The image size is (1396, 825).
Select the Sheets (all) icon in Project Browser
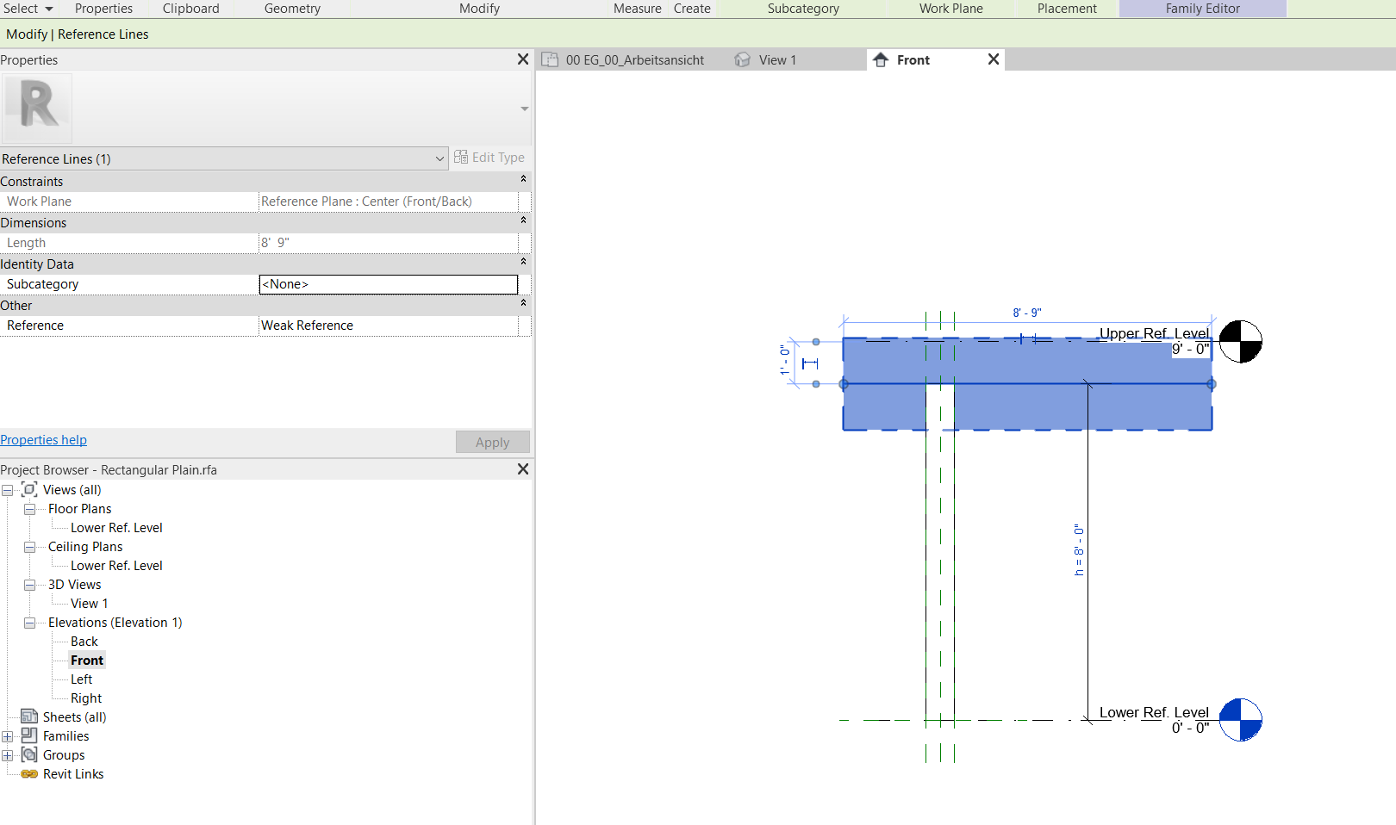pos(28,716)
